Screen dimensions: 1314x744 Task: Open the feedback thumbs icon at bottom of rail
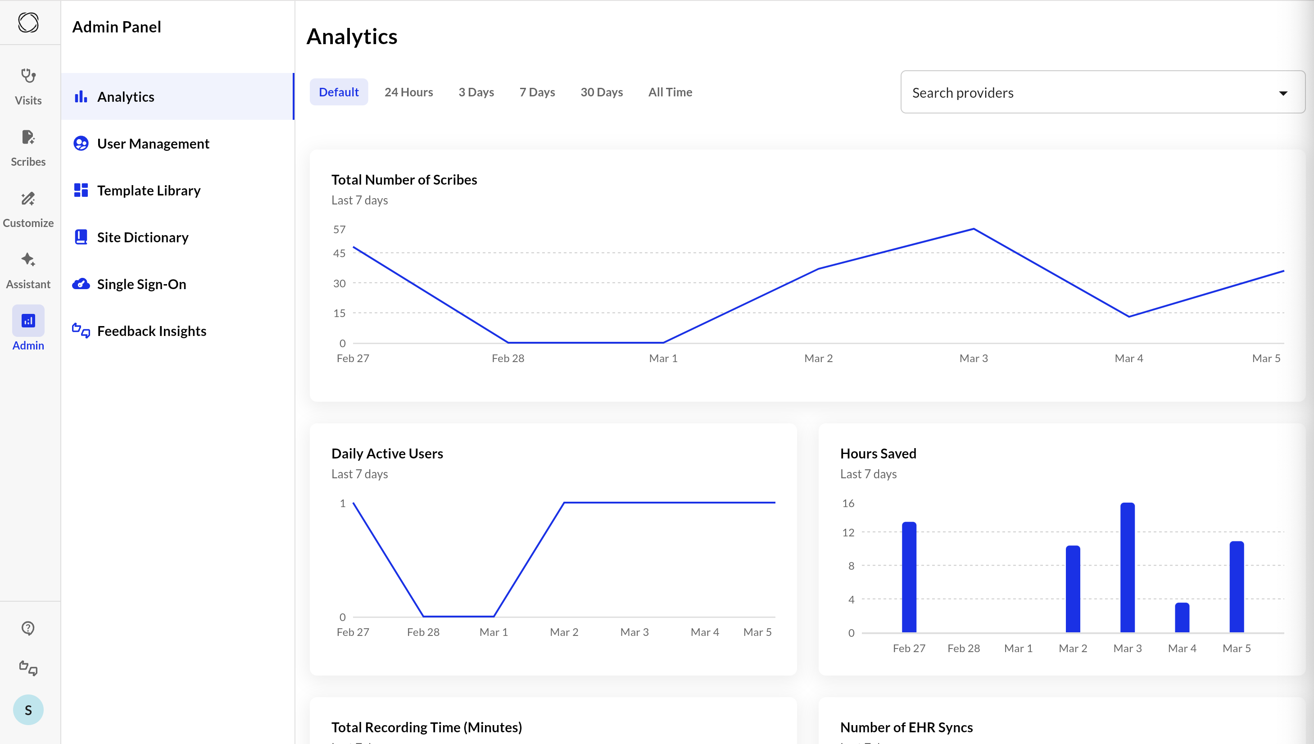[x=28, y=668]
